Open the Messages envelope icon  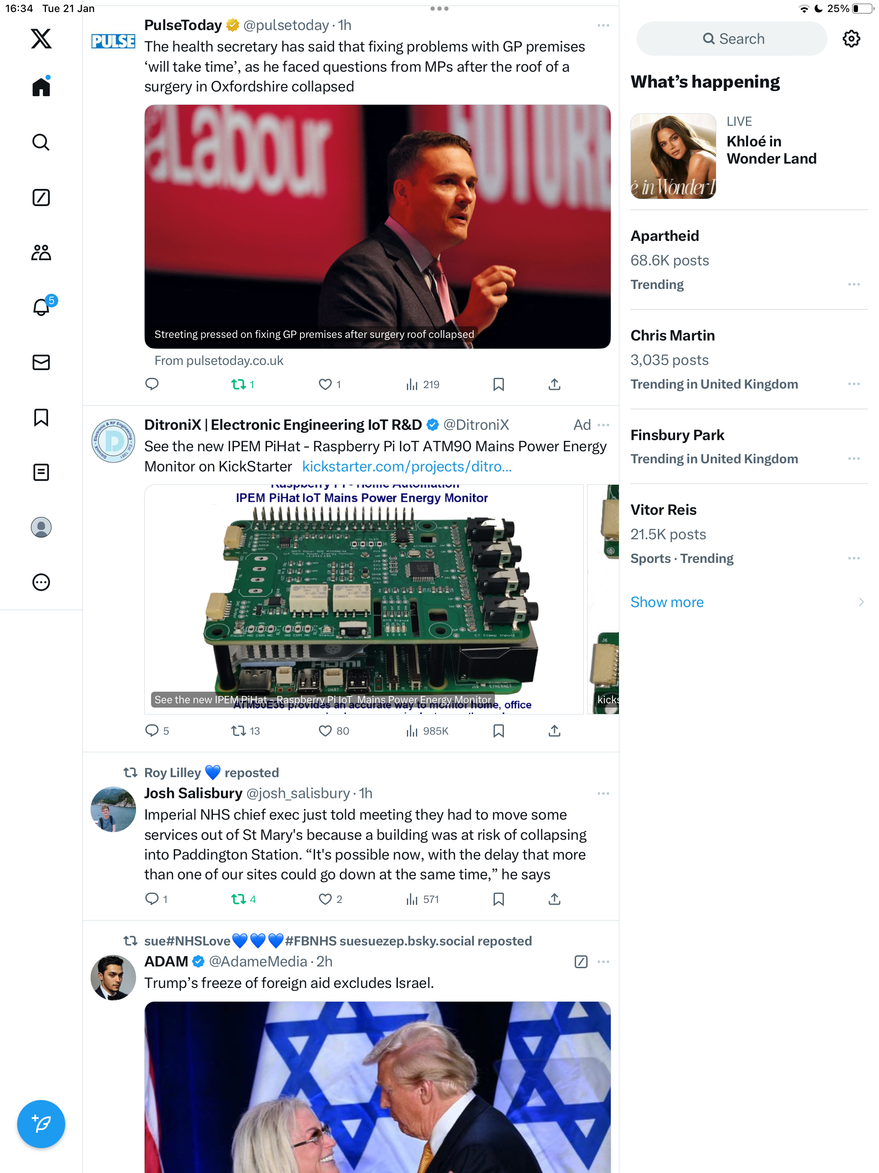pyautogui.click(x=41, y=362)
